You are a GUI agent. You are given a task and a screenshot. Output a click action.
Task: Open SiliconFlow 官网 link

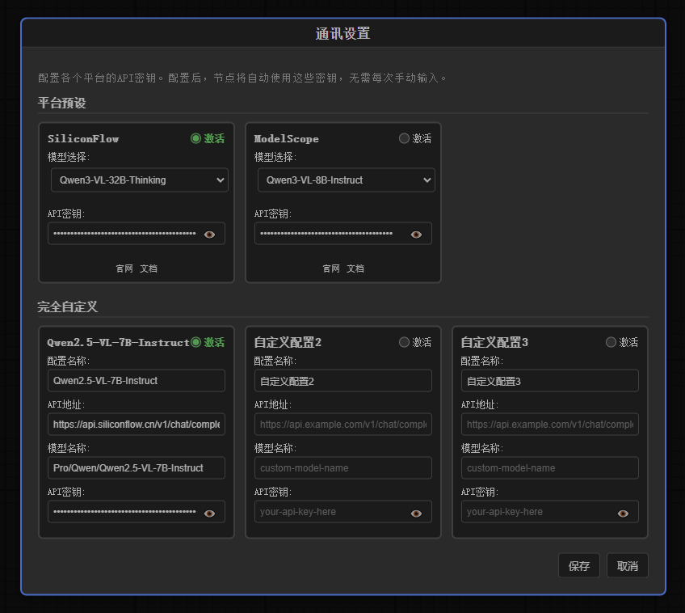point(124,268)
